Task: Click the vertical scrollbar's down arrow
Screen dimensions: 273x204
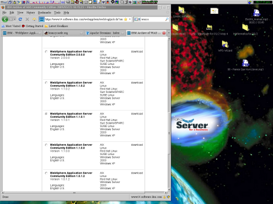Action: [169, 189]
